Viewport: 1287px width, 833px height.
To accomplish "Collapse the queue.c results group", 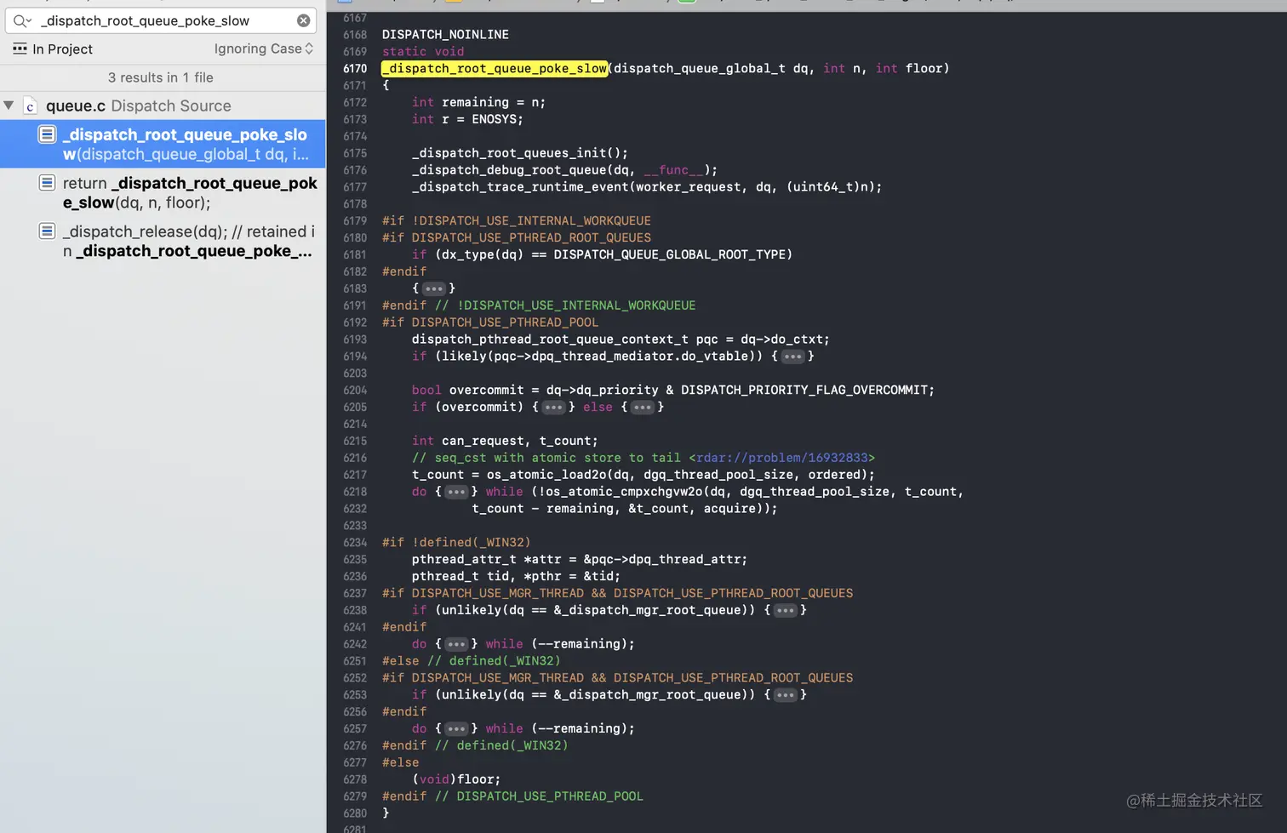I will (9, 106).
